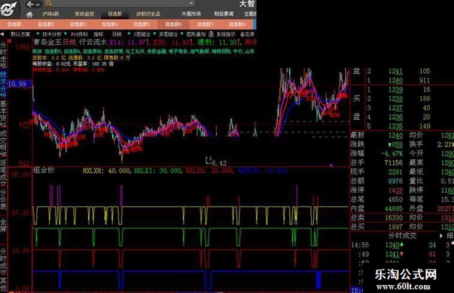Click the 技术分析 toolbar button
Screen dimensions: 454x293
pyautogui.click(x=52, y=34)
